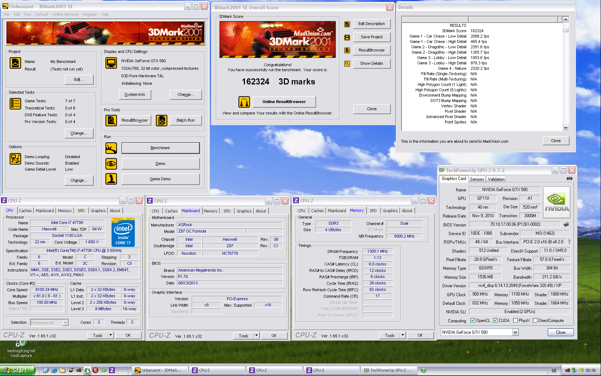Click the Pro Tools ResultBrowser magnifier icon
This screenshot has width=601, height=376.
(111, 121)
